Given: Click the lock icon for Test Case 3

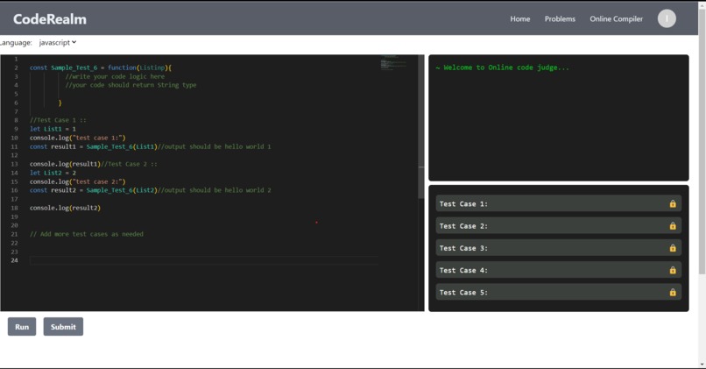Looking at the screenshot, I should point(673,248).
